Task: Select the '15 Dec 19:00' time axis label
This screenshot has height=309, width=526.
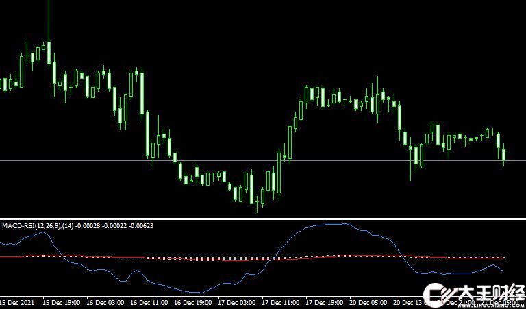Action: (62, 302)
